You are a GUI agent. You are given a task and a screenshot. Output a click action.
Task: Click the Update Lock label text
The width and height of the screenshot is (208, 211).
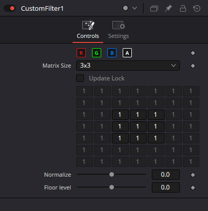click(107, 78)
